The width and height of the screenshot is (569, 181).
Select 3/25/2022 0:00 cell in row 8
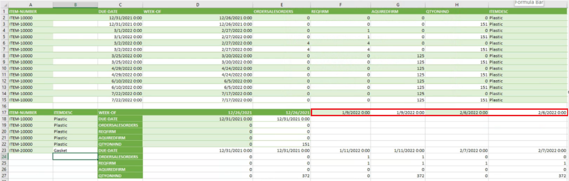pos(120,55)
